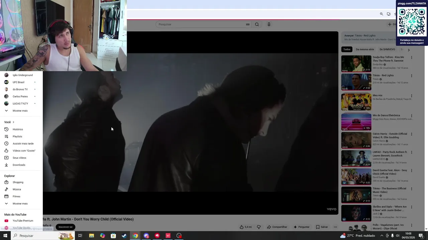This screenshot has width=428, height=240.
Task: Open the on-screen keyboard in search box
Action: [248, 24]
